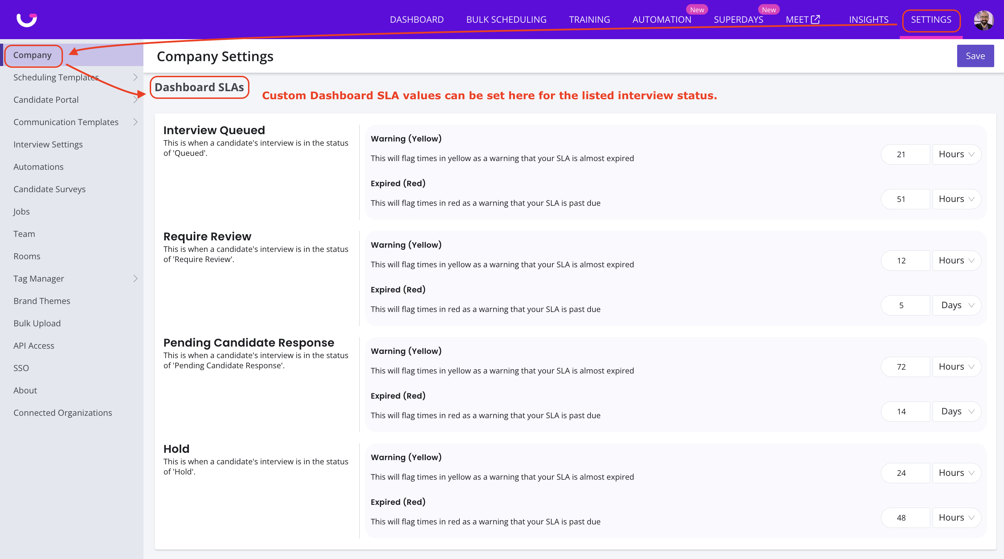The image size is (1004, 559).
Task: Expand the Scheduling Templates section
Action: 135,77
